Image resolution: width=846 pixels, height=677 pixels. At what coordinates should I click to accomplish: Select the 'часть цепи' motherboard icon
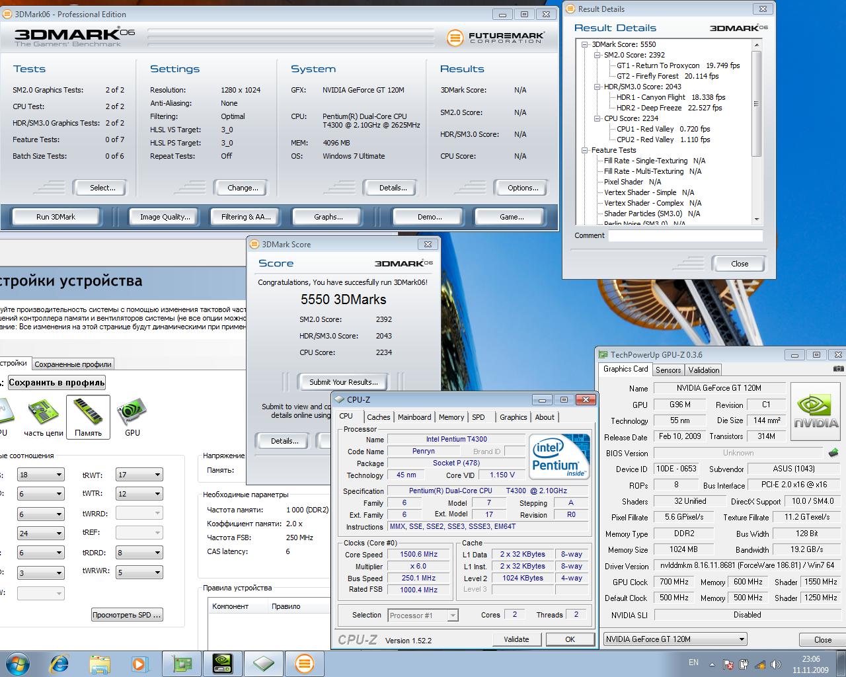43,418
